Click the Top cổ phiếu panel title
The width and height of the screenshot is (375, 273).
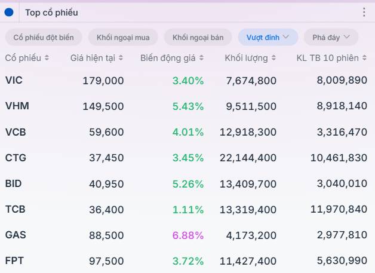52,13
